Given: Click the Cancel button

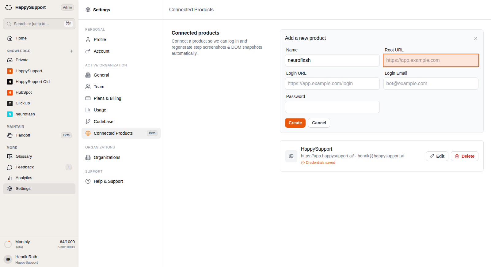Looking at the screenshot, I should [319, 123].
